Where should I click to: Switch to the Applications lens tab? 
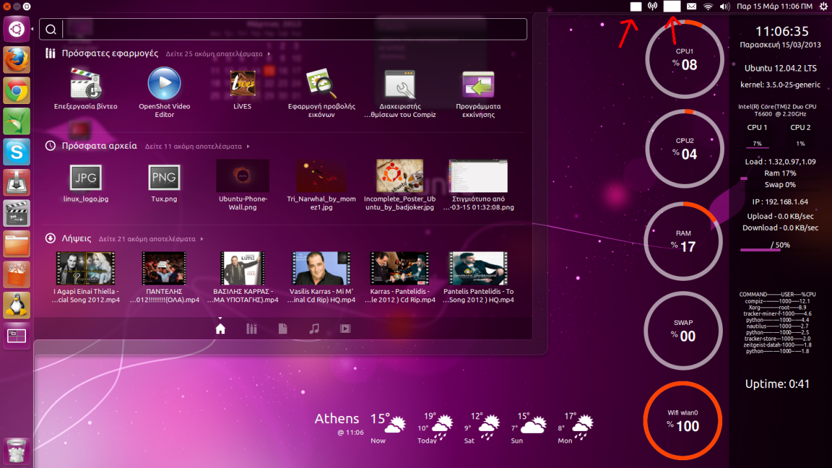(252, 329)
